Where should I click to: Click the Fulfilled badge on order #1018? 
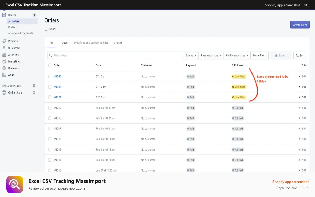(x=238, y=118)
